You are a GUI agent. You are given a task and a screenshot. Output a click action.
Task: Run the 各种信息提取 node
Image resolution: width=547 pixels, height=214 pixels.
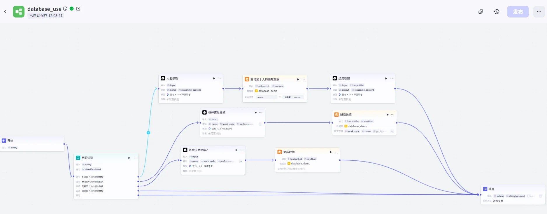[x=256, y=113]
